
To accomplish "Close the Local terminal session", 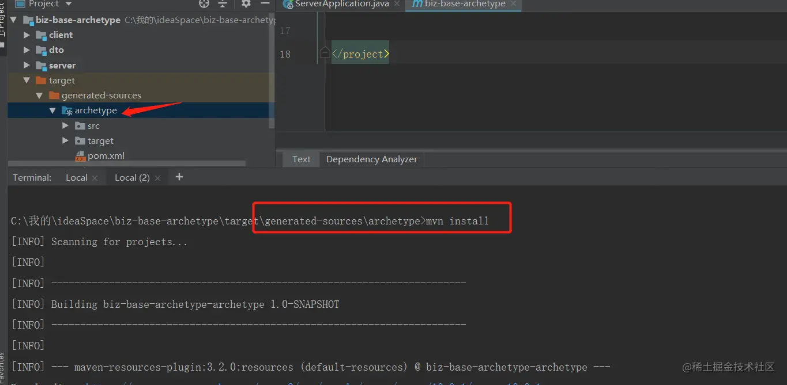I will click(x=95, y=178).
